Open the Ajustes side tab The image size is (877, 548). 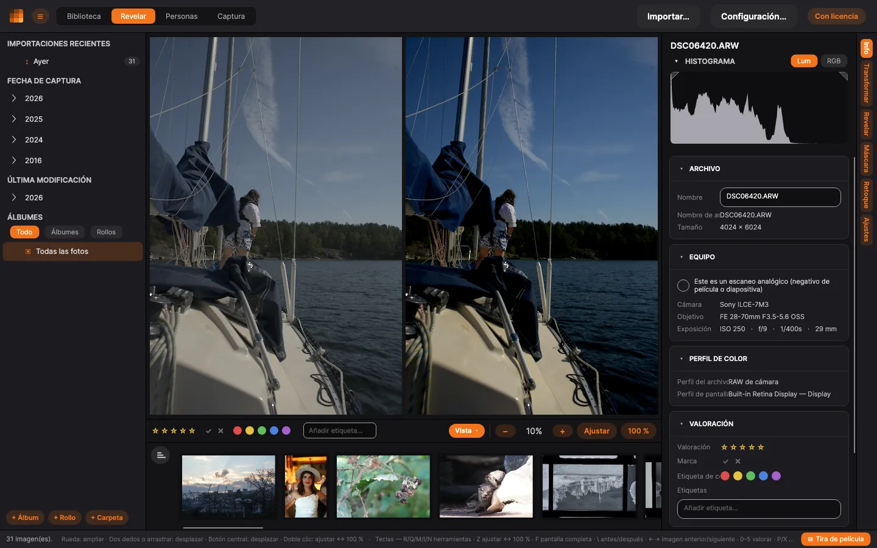(866, 230)
